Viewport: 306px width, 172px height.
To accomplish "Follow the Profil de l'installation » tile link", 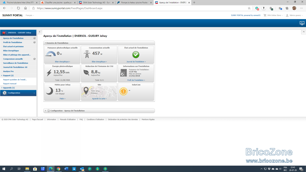I will pos(136,80).
